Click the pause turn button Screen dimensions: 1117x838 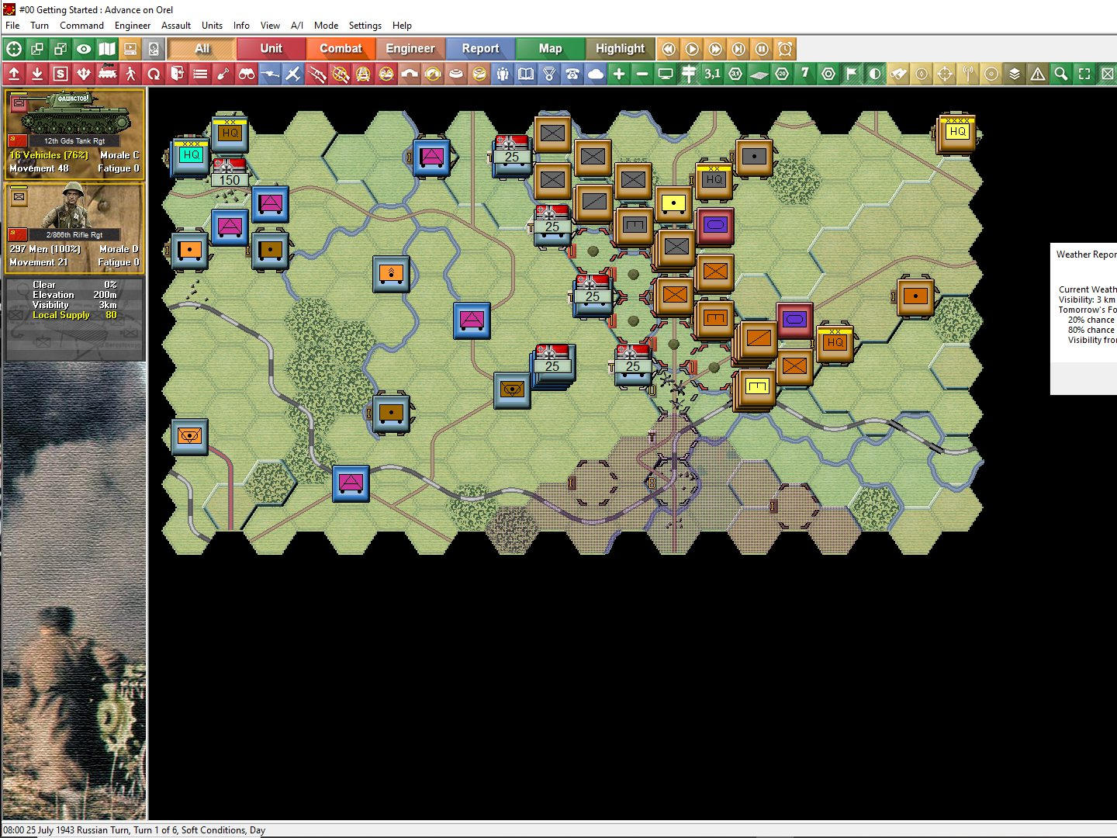pos(763,48)
